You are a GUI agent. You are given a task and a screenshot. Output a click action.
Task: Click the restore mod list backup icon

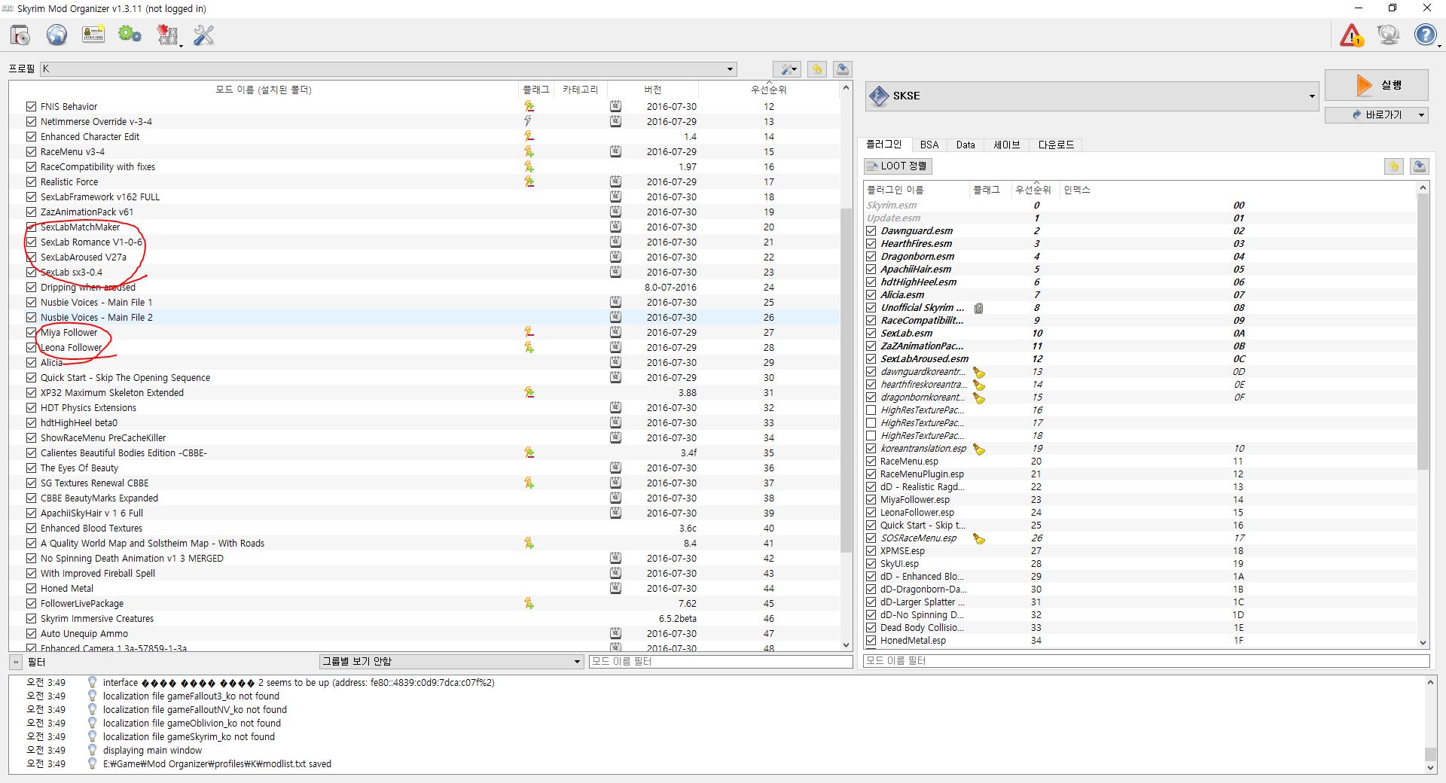click(816, 69)
